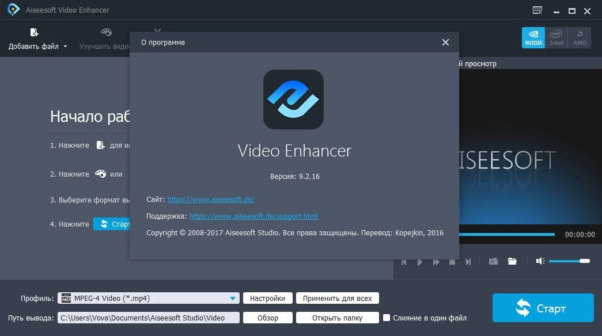
Task: Click Применить для всех button
Action: (x=338, y=298)
